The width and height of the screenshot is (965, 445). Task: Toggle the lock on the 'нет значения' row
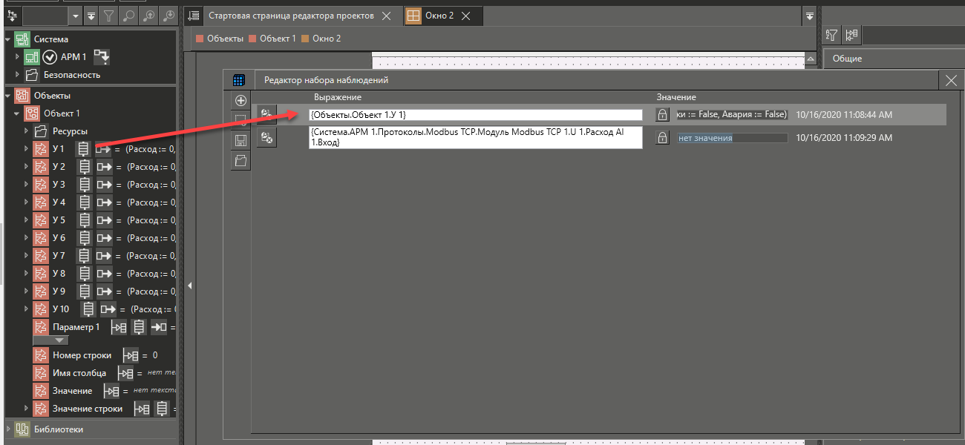(661, 138)
